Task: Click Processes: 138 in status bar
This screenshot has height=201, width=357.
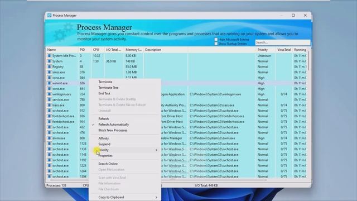Action: [x=56, y=185]
